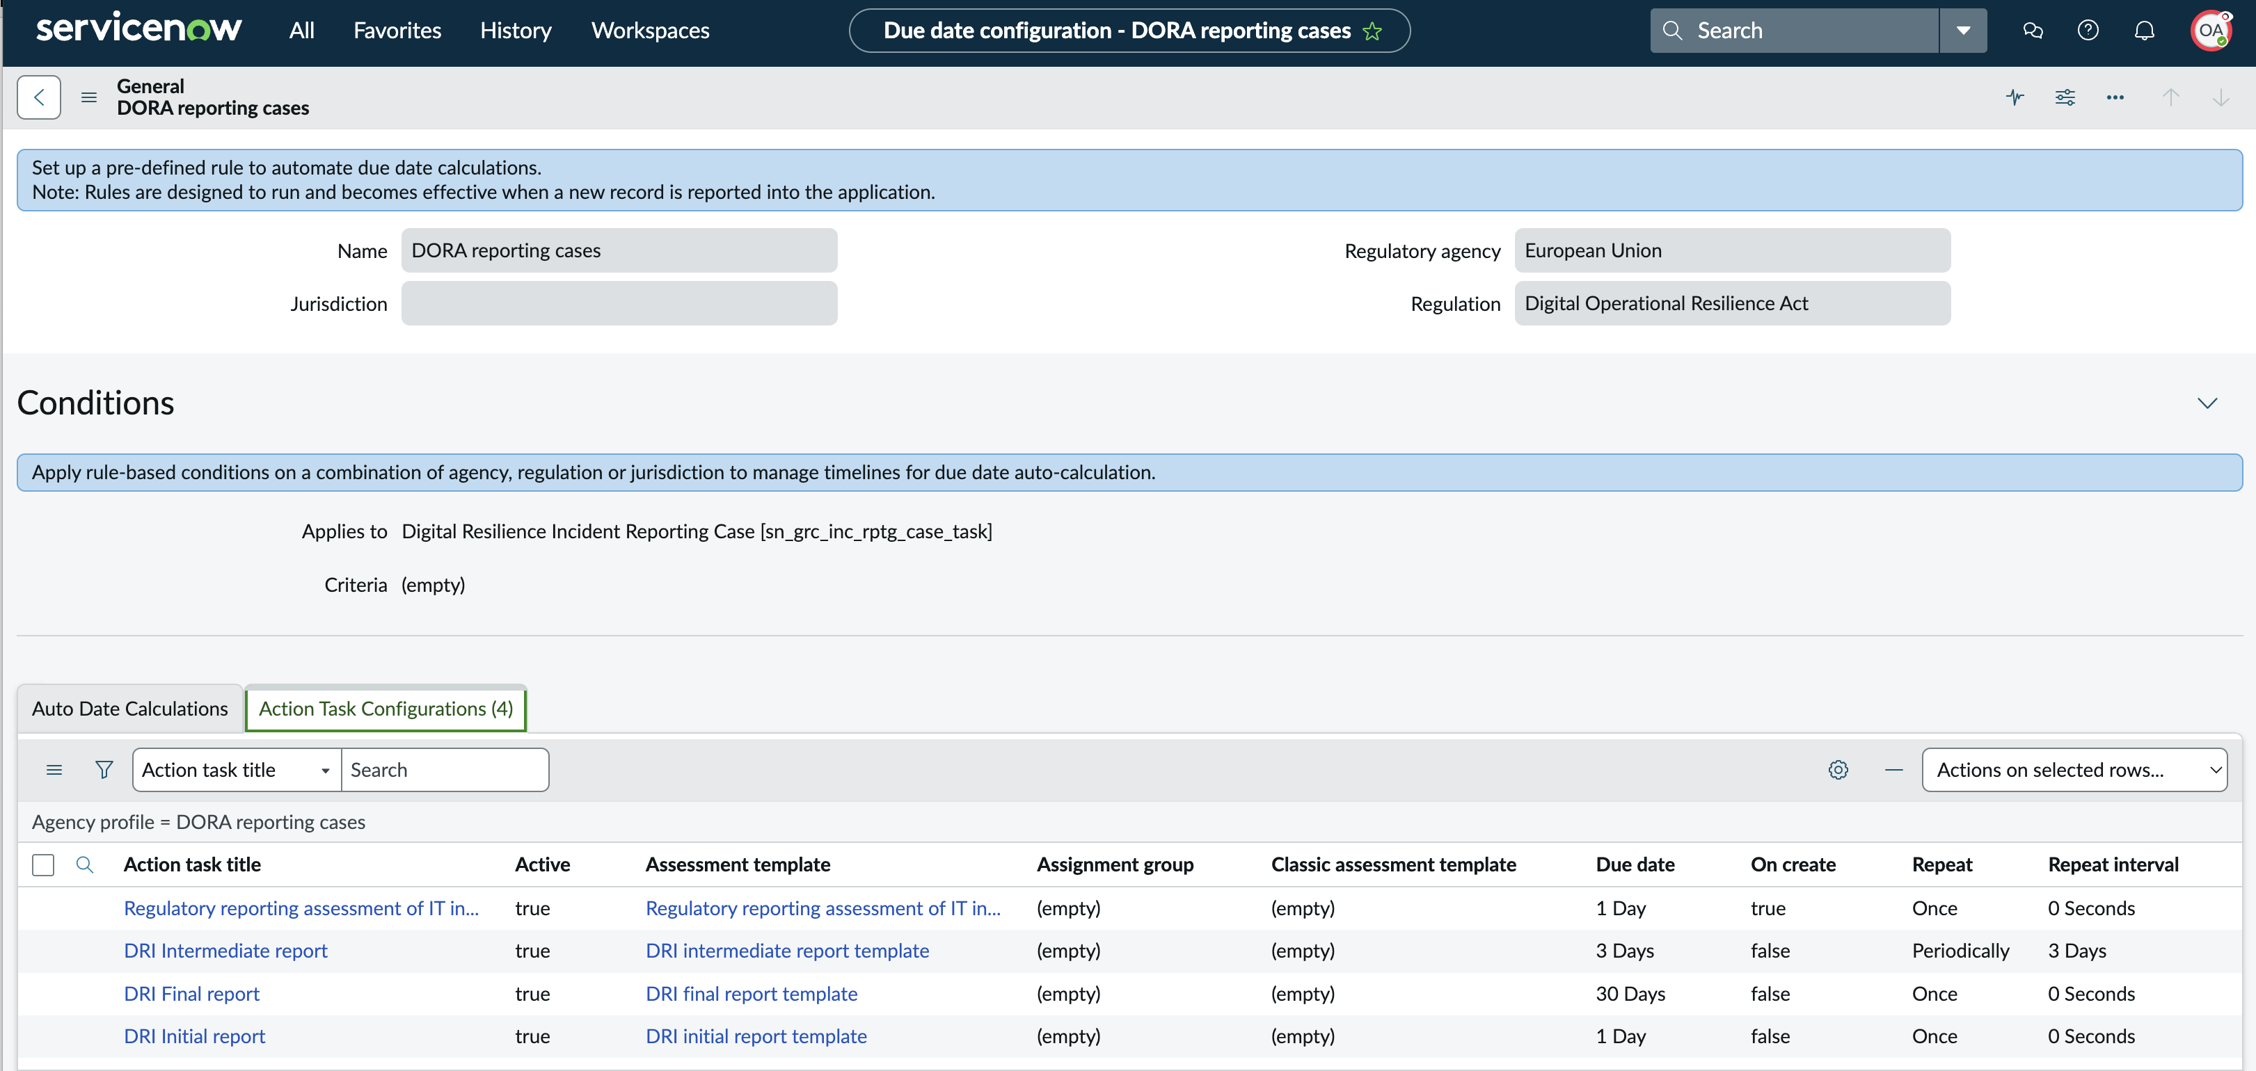2256x1071 pixels.
Task: Open Actions on selected rows dropdown
Action: 2074,770
